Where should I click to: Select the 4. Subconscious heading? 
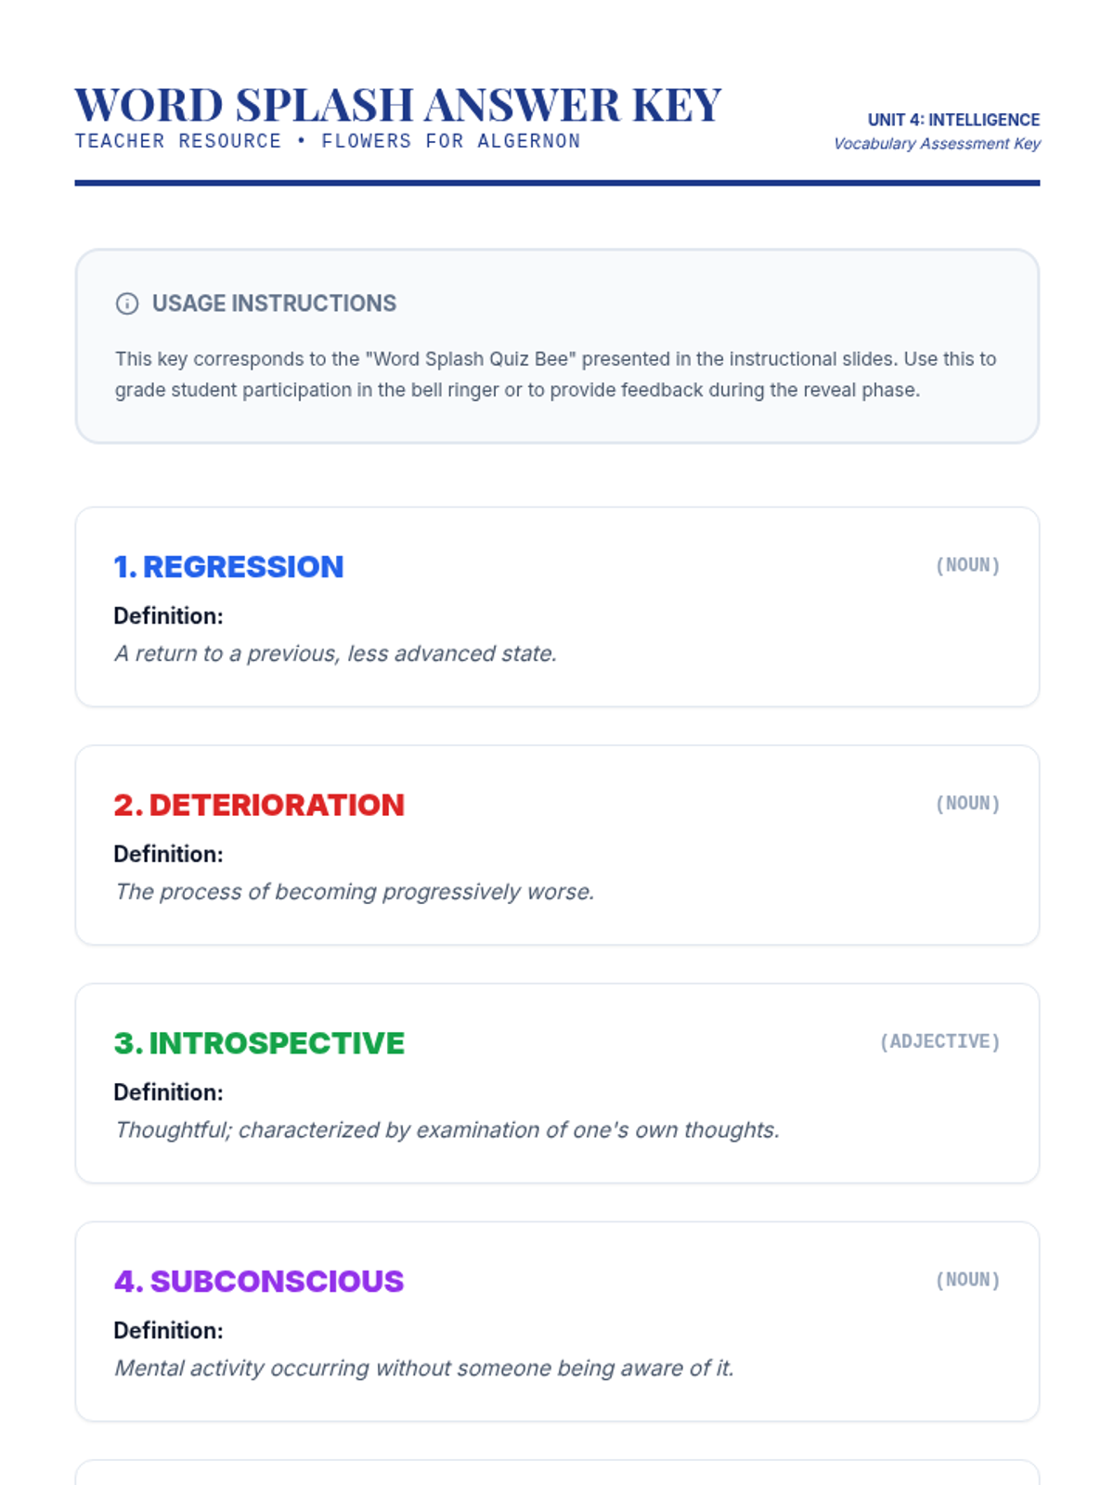pyautogui.click(x=259, y=1281)
